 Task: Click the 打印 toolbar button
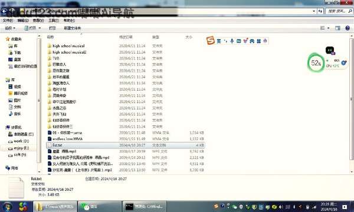pos(53,28)
